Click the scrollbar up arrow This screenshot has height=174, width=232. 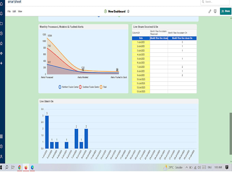point(231,18)
